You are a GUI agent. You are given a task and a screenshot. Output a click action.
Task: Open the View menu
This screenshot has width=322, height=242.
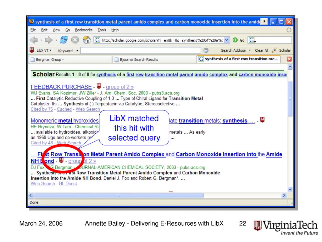click(56, 30)
